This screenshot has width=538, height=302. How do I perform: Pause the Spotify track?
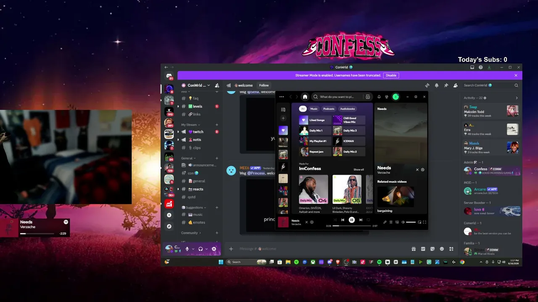[x=352, y=220]
